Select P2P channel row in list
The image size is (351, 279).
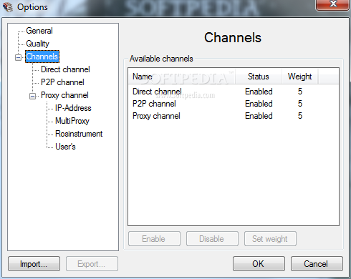point(234,104)
